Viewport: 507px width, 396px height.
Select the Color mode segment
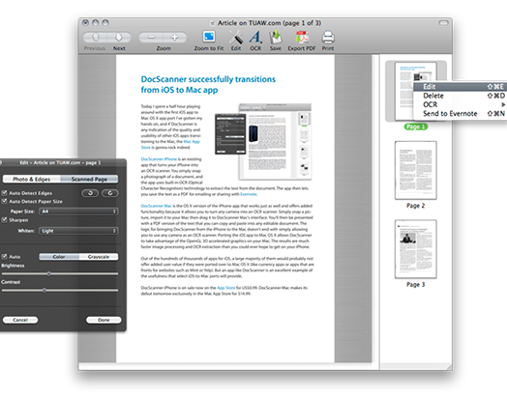pos(59,257)
